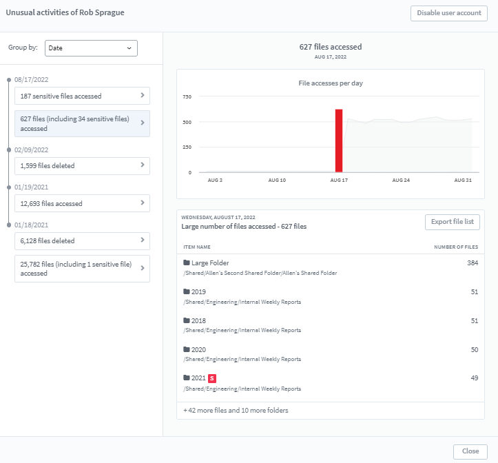Click the 2020 folder icon
Screen dimensions: 498x463
pos(187,350)
